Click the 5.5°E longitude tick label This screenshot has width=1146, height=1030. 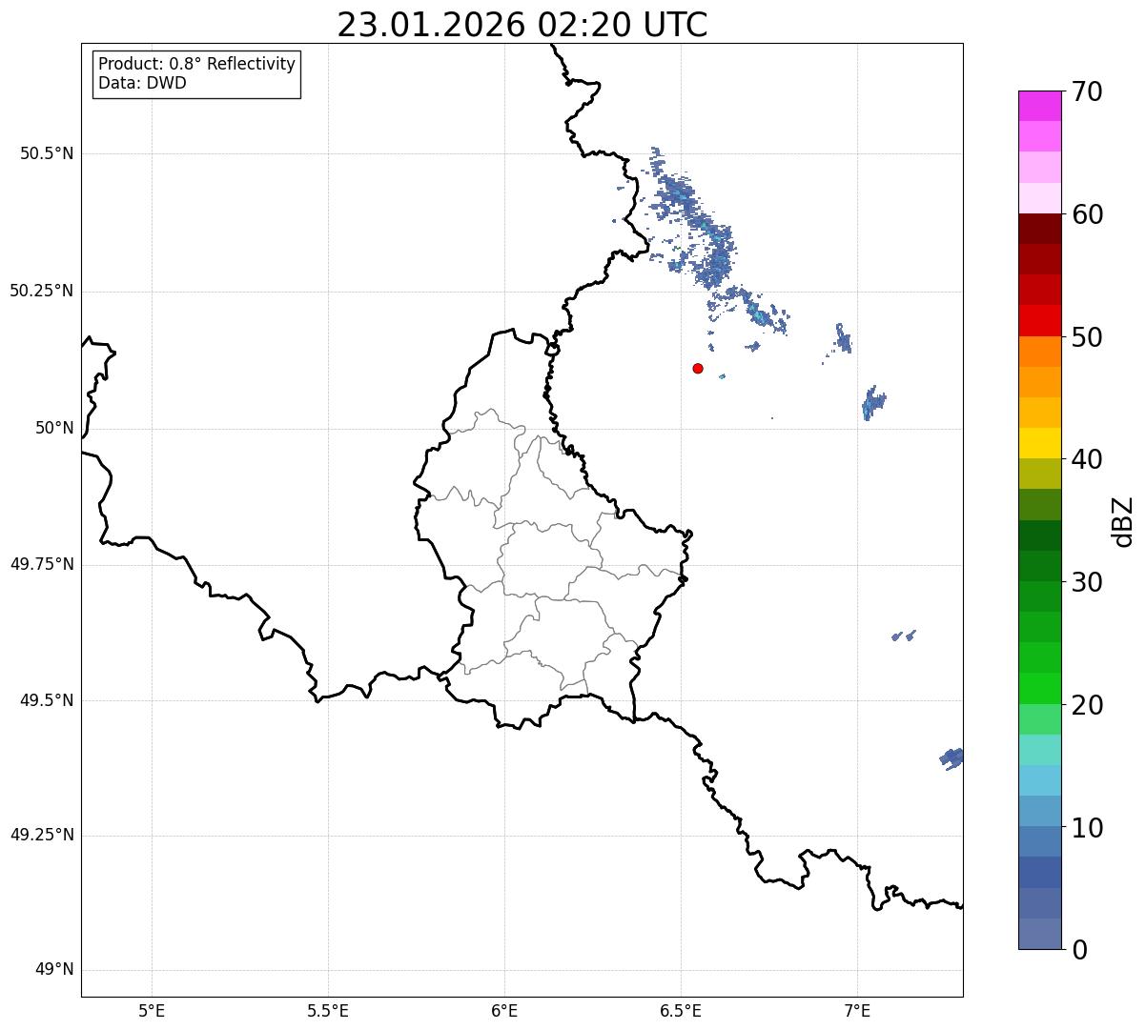coord(328,1010)
